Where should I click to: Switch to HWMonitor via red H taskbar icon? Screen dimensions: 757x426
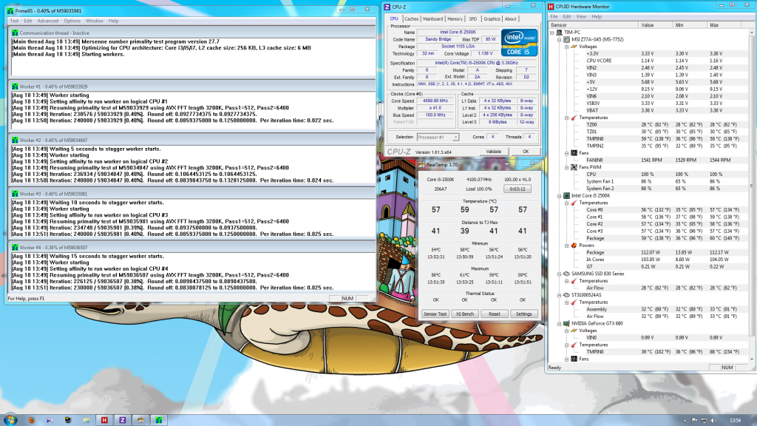pos(104,420)
